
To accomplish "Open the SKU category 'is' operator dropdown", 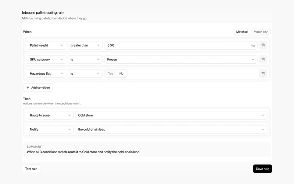I will point(85,59).
